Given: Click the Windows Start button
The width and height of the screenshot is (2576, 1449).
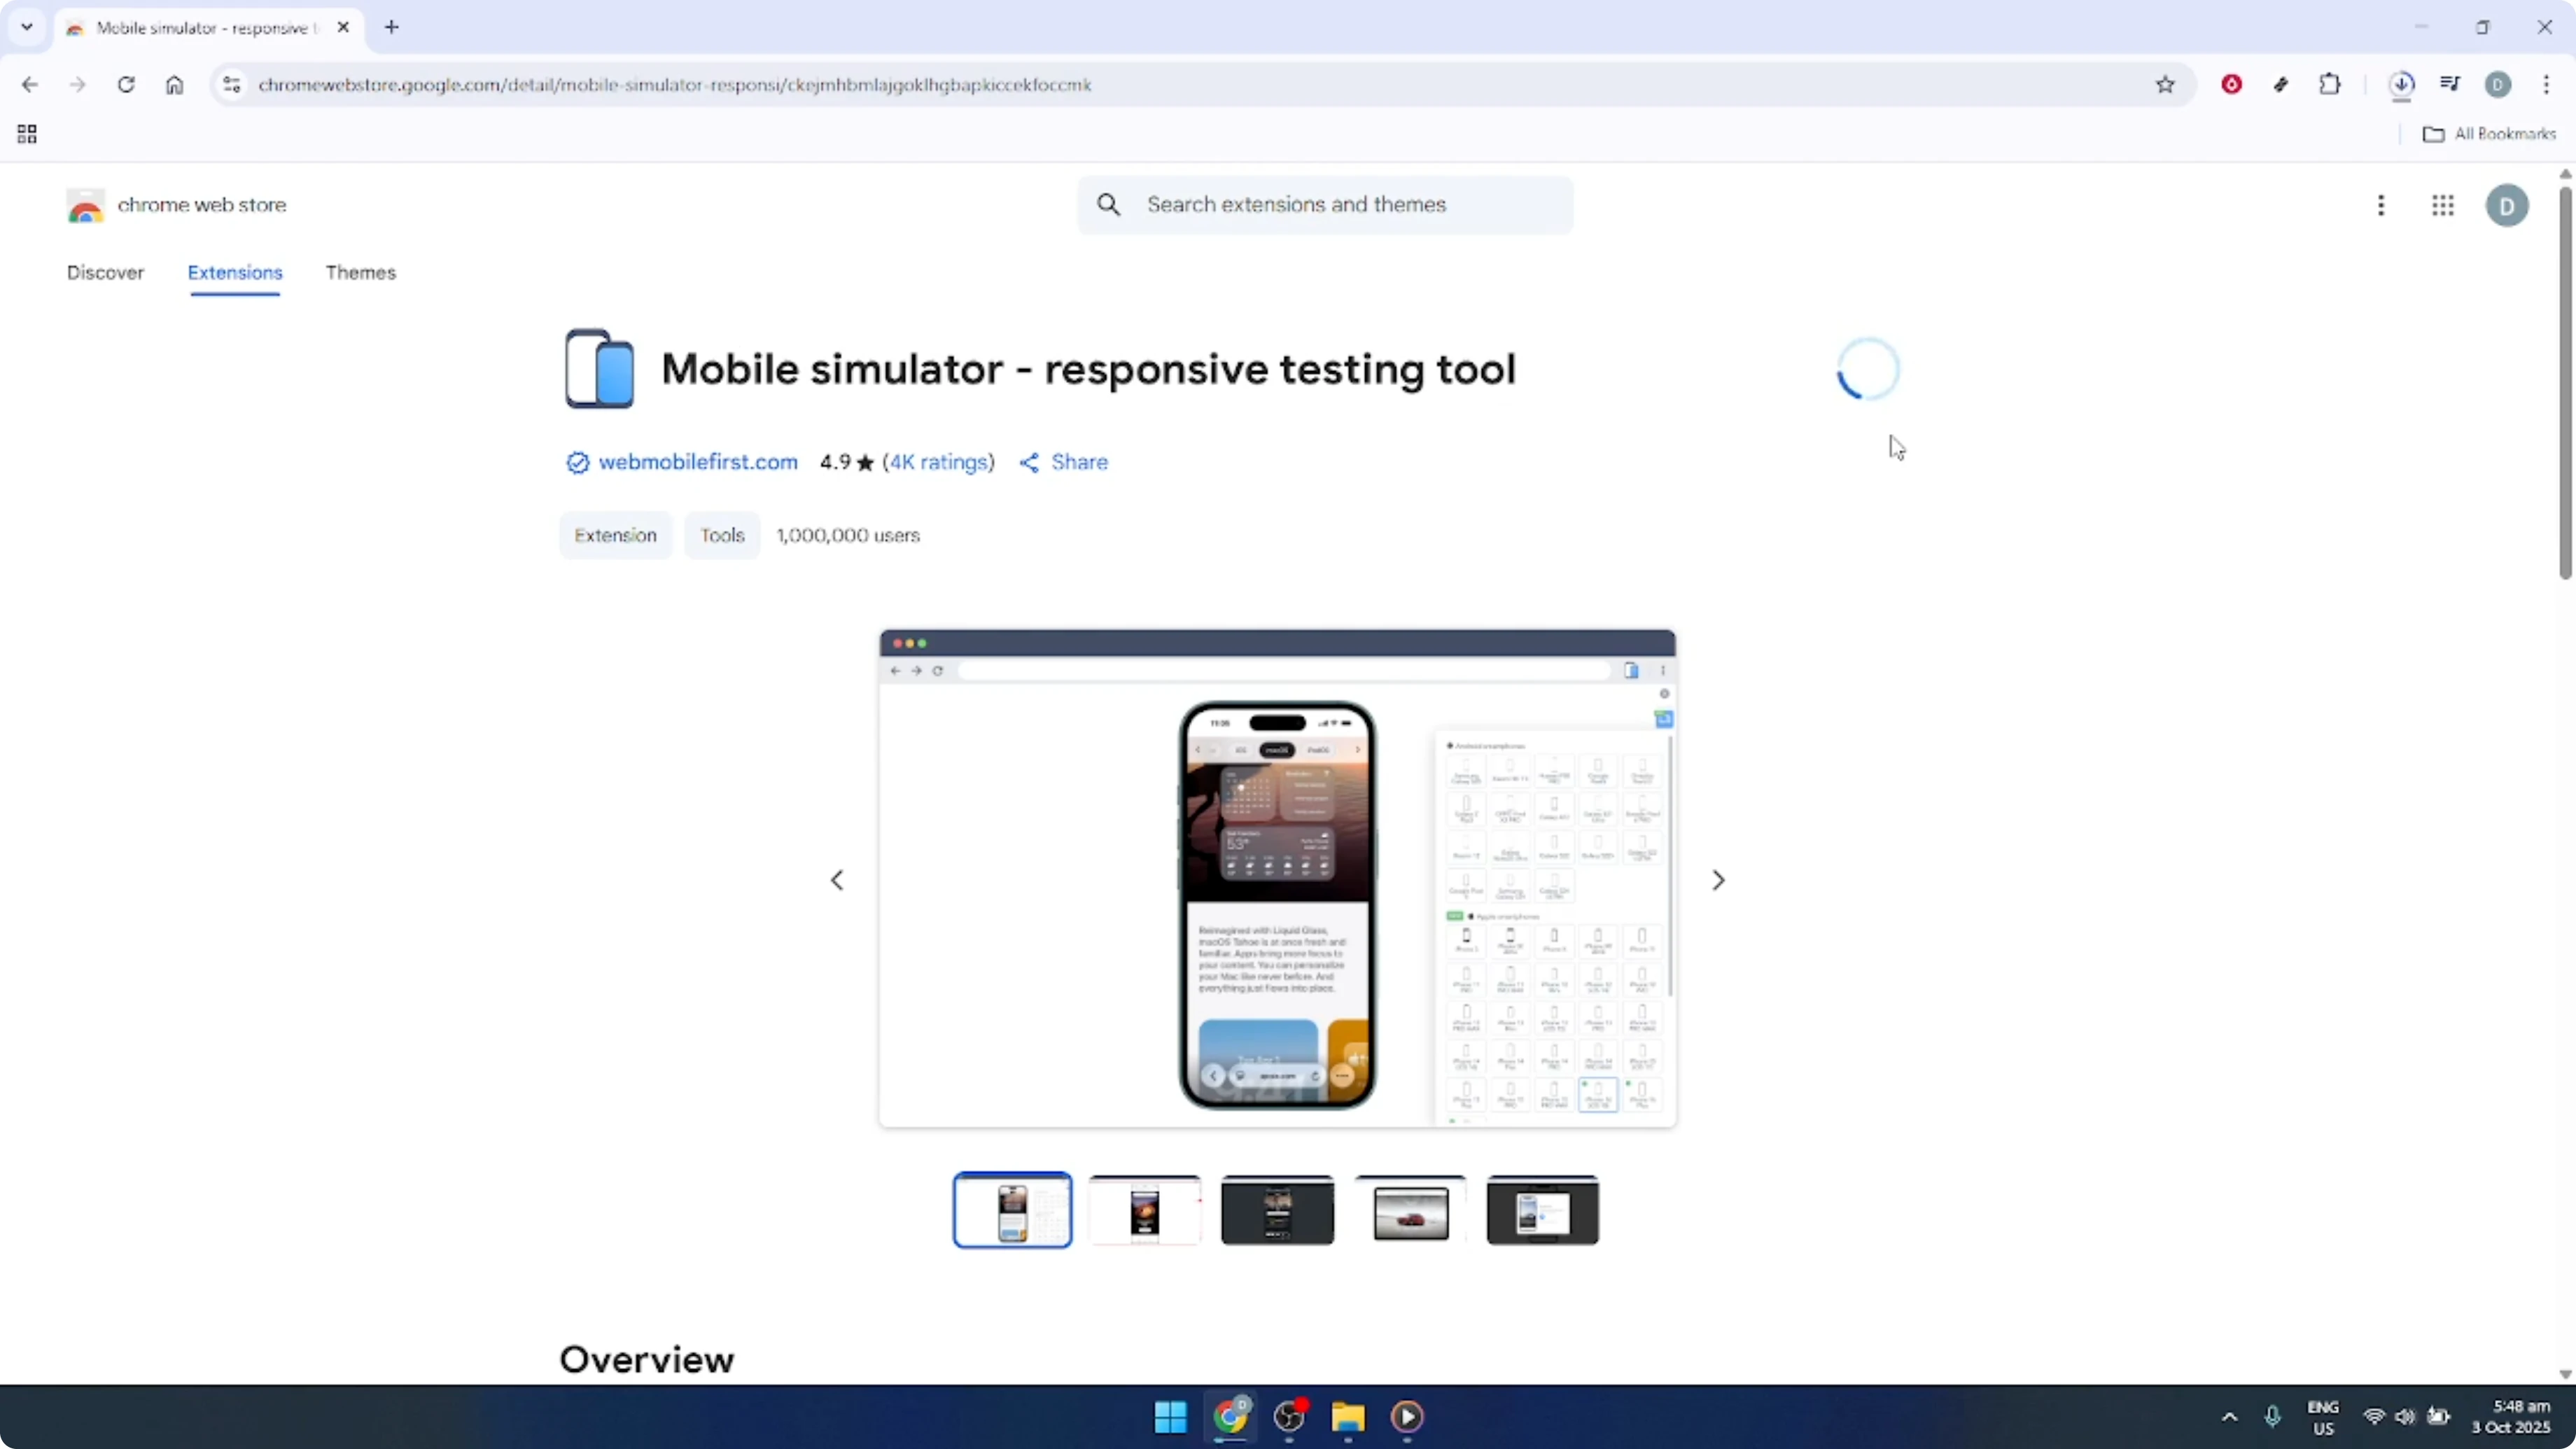Looking at the screenshot, I should pos(1169,1417).
